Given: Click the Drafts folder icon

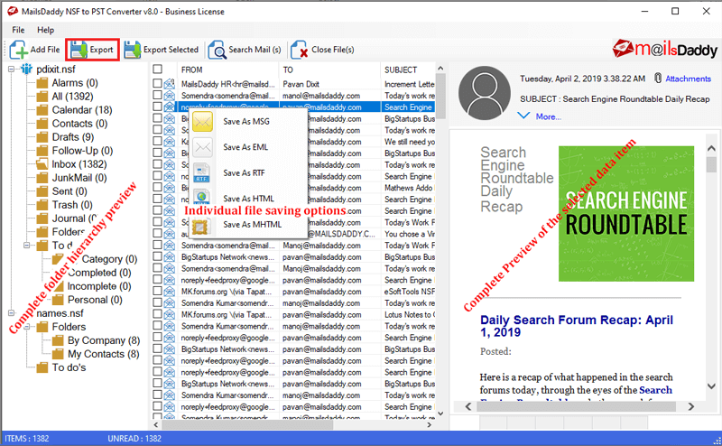Looking at the screenshot, I should 42,137.
